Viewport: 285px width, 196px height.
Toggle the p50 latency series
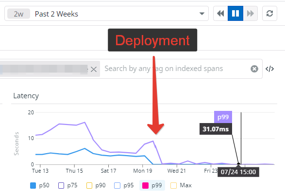coord(40,185)
